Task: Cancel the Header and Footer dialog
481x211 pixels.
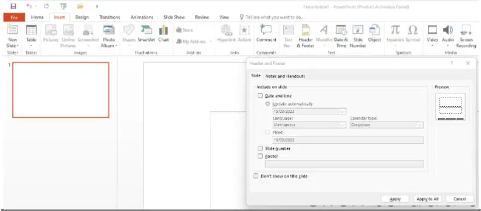Action: coord(459,199)
